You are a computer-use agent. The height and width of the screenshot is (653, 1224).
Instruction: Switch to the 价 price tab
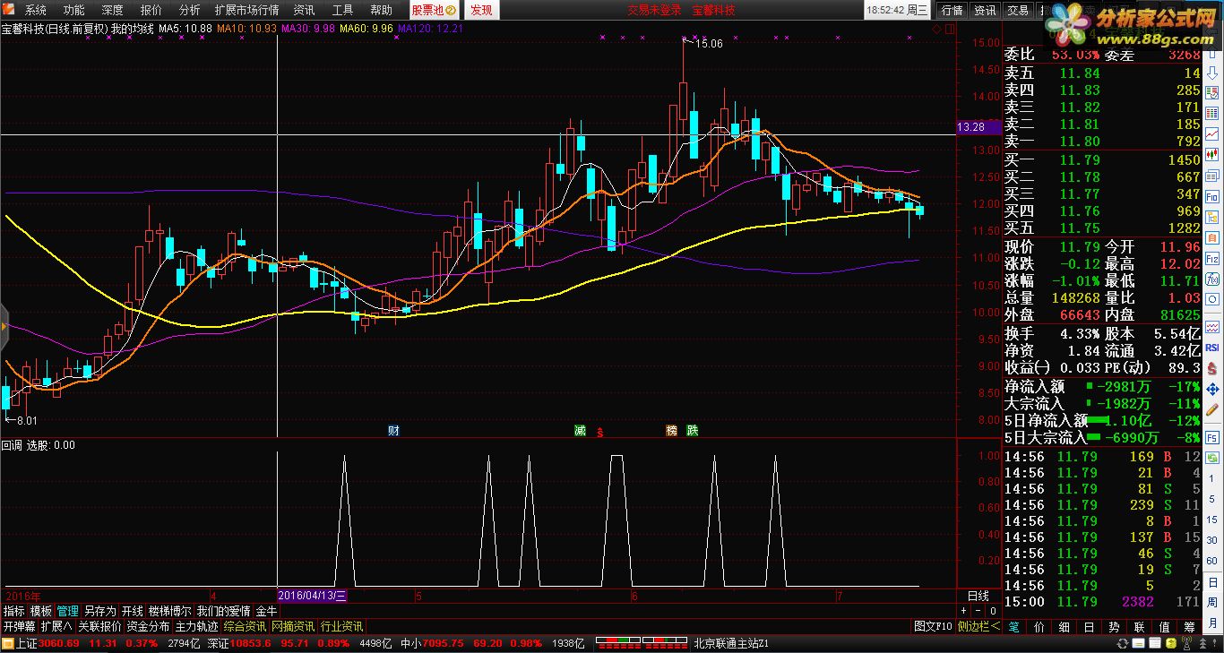[x=1039, y=626]
